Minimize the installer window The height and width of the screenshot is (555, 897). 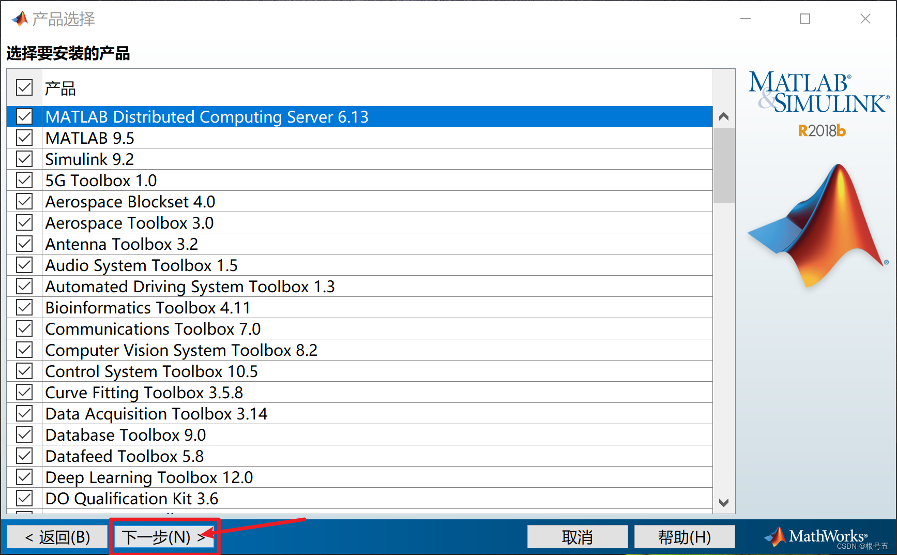745,19
